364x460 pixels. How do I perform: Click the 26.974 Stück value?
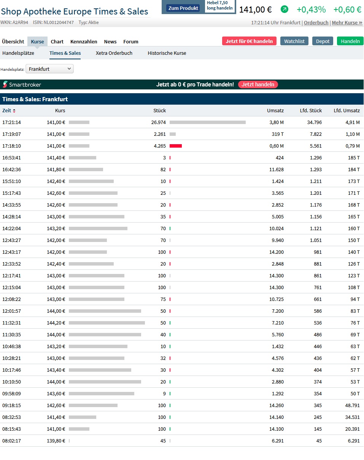pos(159,123)
